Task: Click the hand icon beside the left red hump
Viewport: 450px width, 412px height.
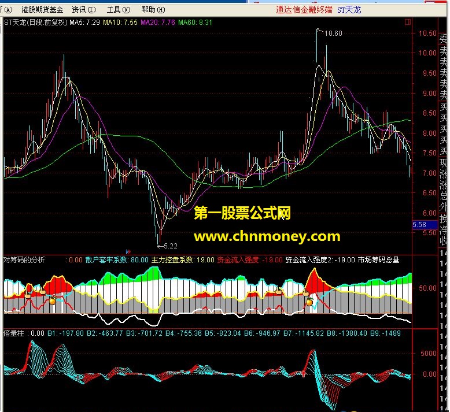Action: pos(42,291)
